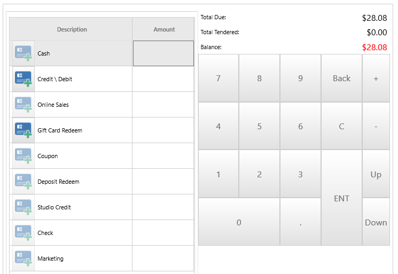Click the Online Sales payment icon
This screenshot has height=274, width=398.
click(x=24, y=105)
